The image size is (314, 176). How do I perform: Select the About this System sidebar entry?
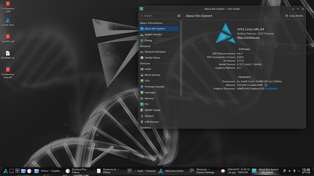point(159,29)
